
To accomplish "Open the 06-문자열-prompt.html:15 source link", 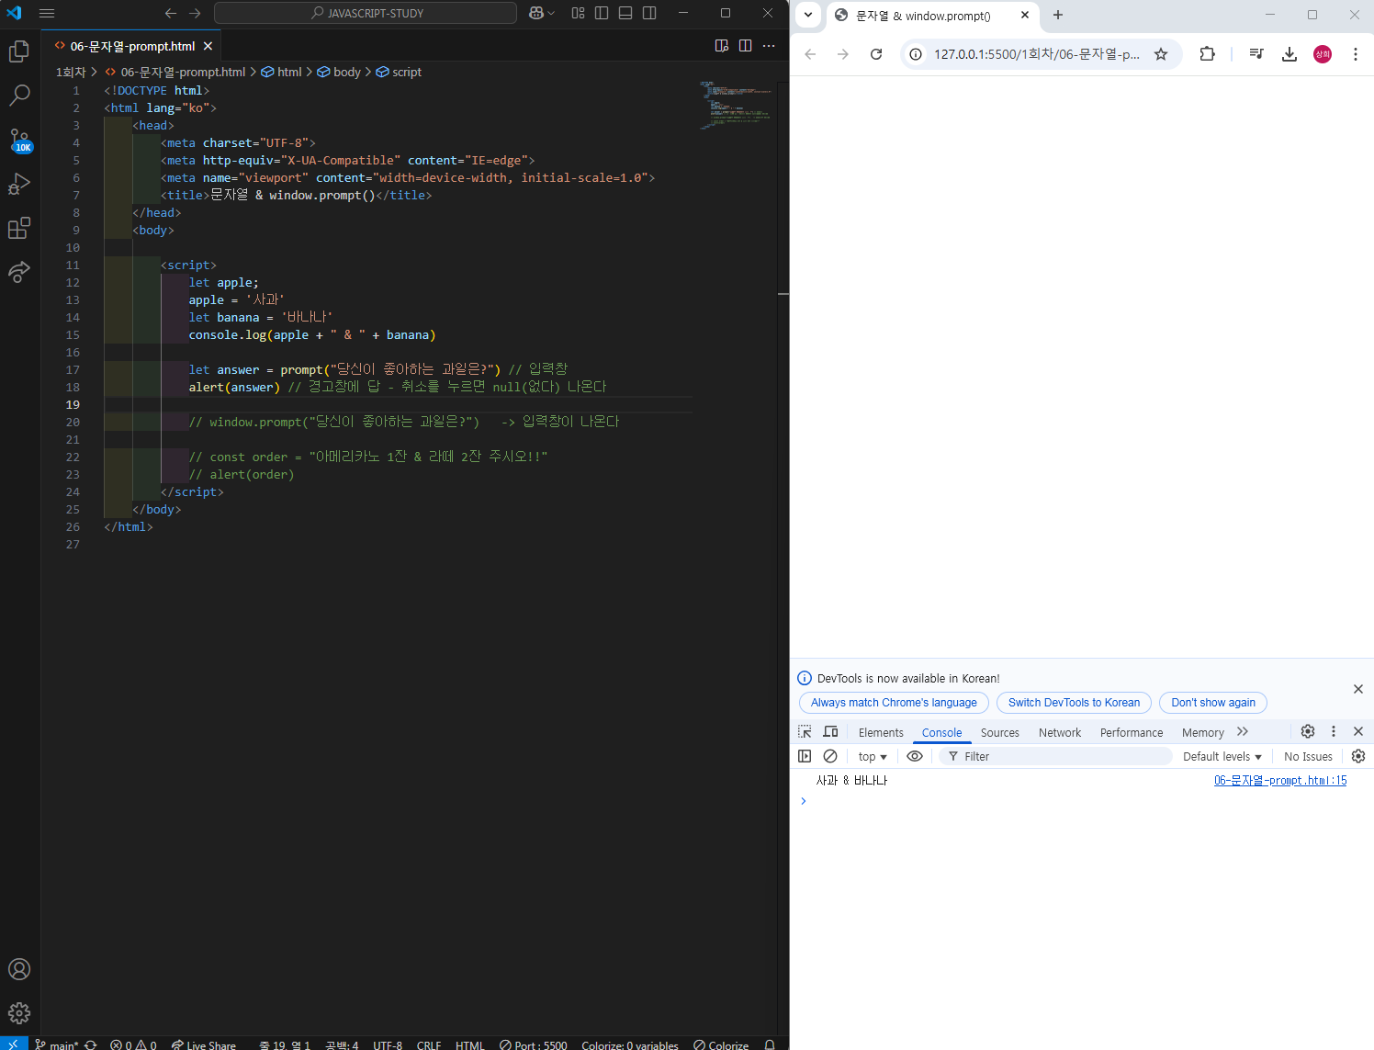I will pos(1280,780).
